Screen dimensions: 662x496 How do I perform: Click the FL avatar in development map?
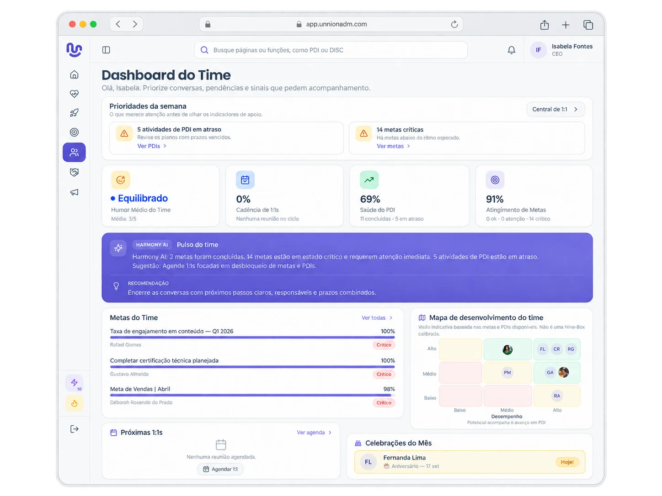(x=543, y=349)
